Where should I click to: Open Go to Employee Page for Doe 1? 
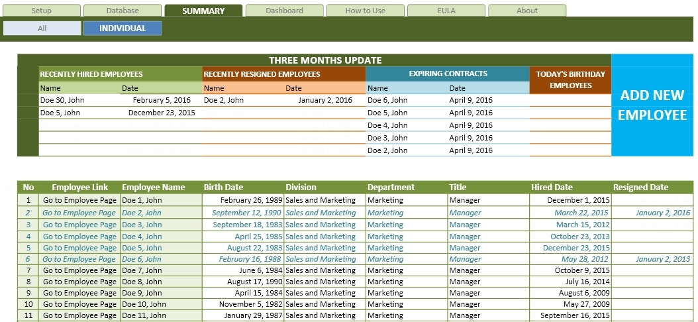click(79, 200)
